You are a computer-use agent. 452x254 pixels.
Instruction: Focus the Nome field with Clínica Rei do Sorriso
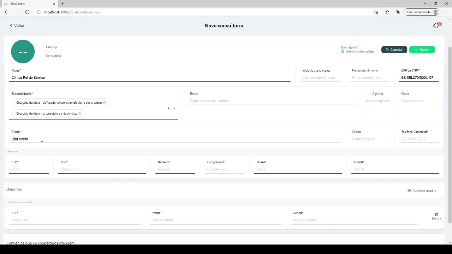[150, 78]
